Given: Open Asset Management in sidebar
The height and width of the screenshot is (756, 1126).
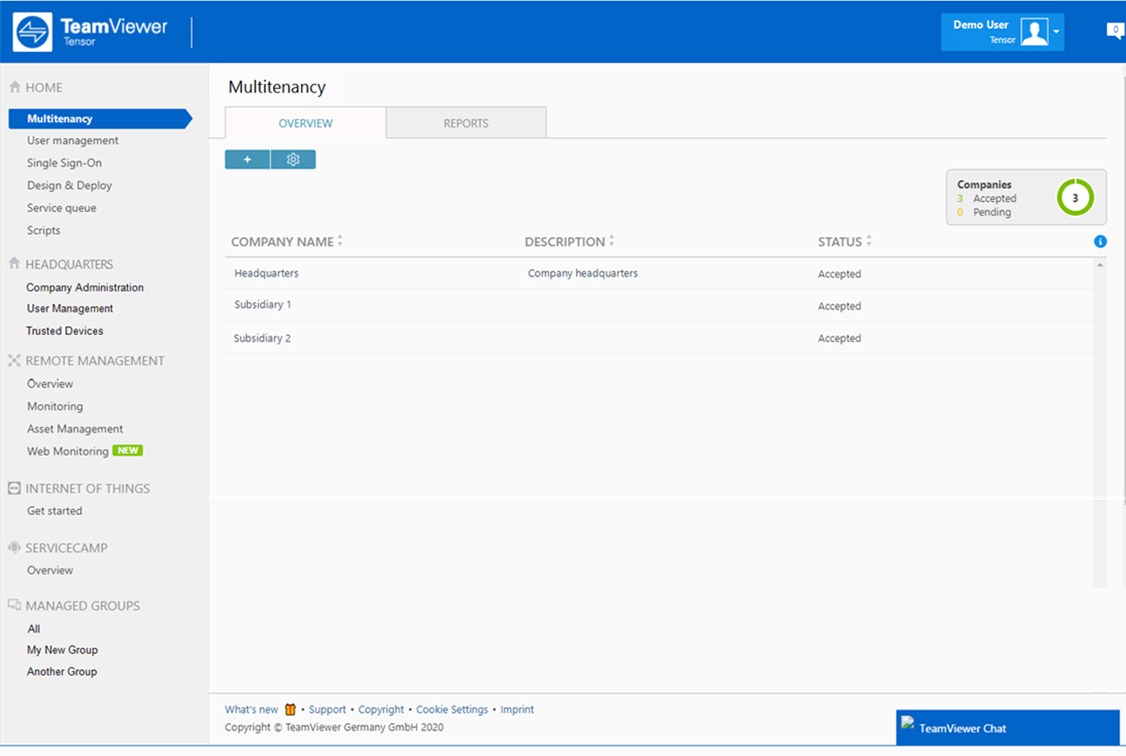Looking at the screenshot, I should click(x=75, y=429).
